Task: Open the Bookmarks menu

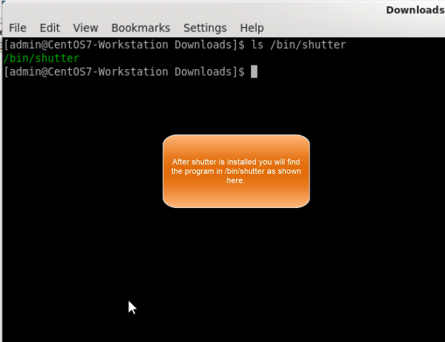Action: (140, 28)
